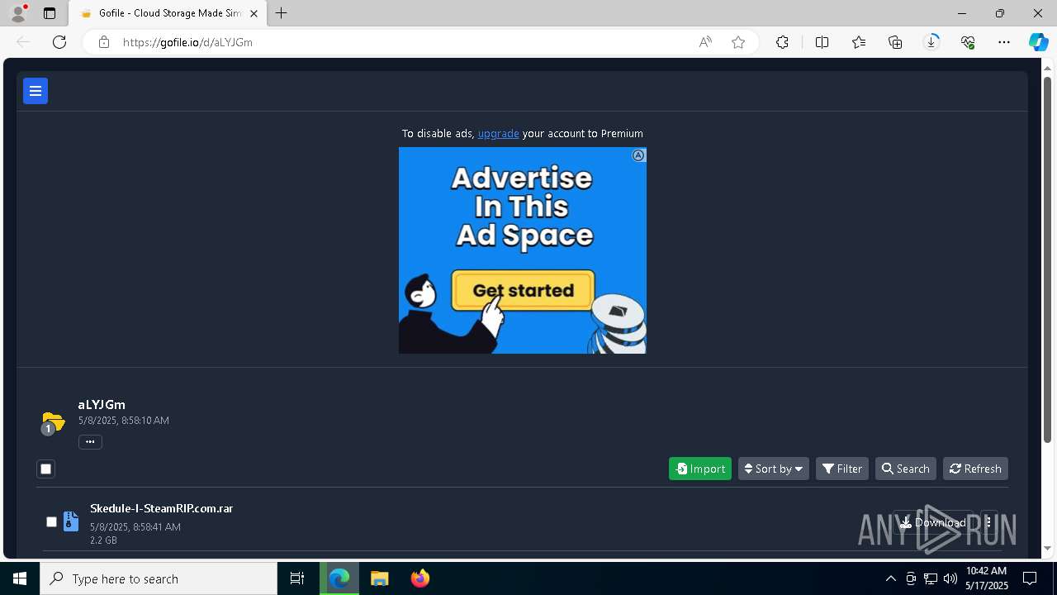Viewport: 1057px width, 595px height.
Task: Open file options three-dot menu
Action: (988, 522)
